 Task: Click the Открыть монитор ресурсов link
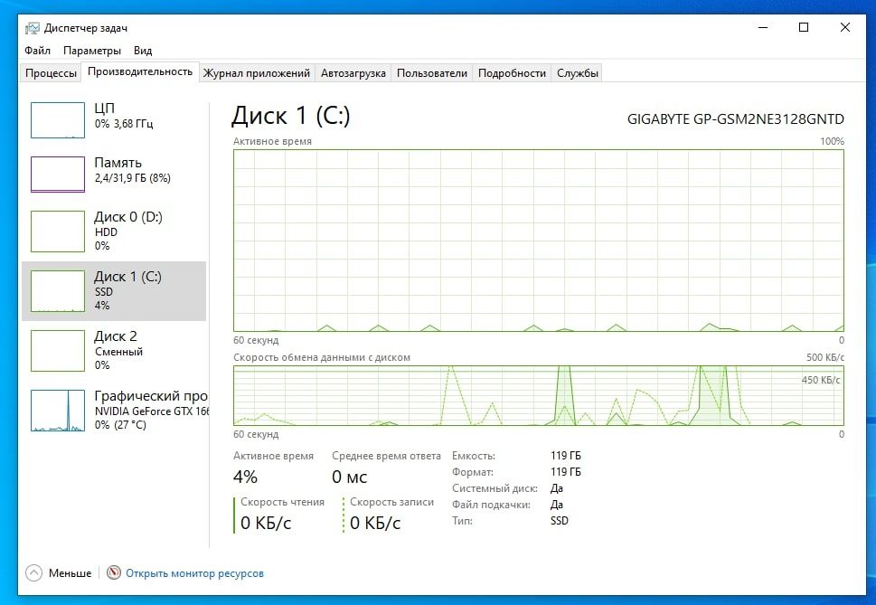click(x=194, y=573)
